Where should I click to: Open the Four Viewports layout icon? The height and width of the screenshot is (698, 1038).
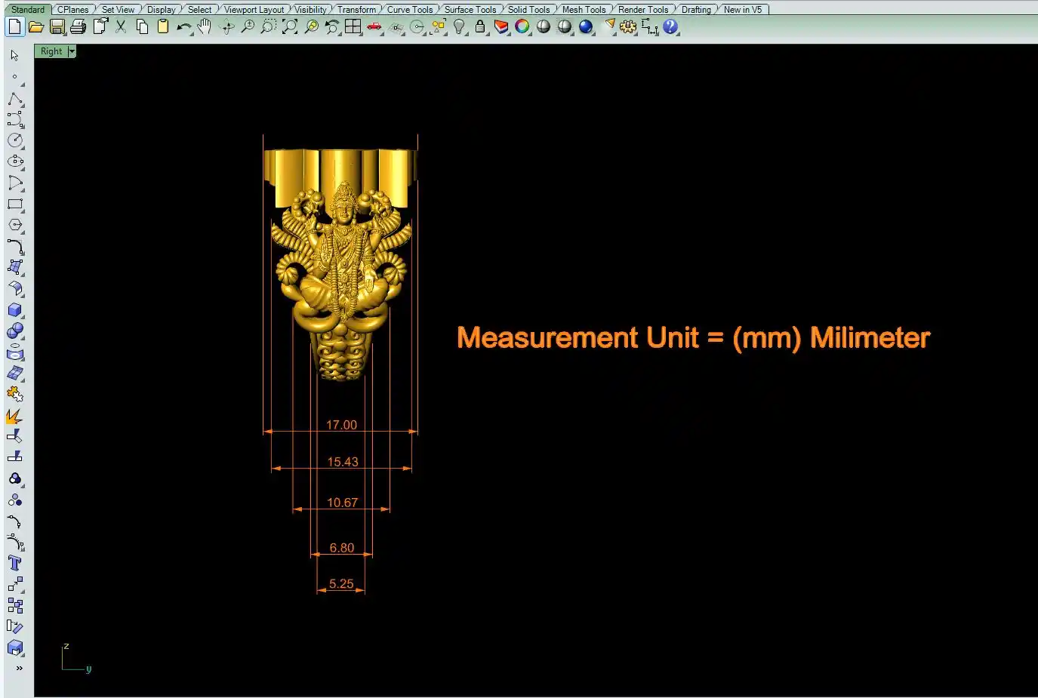[x=353, y=27]
